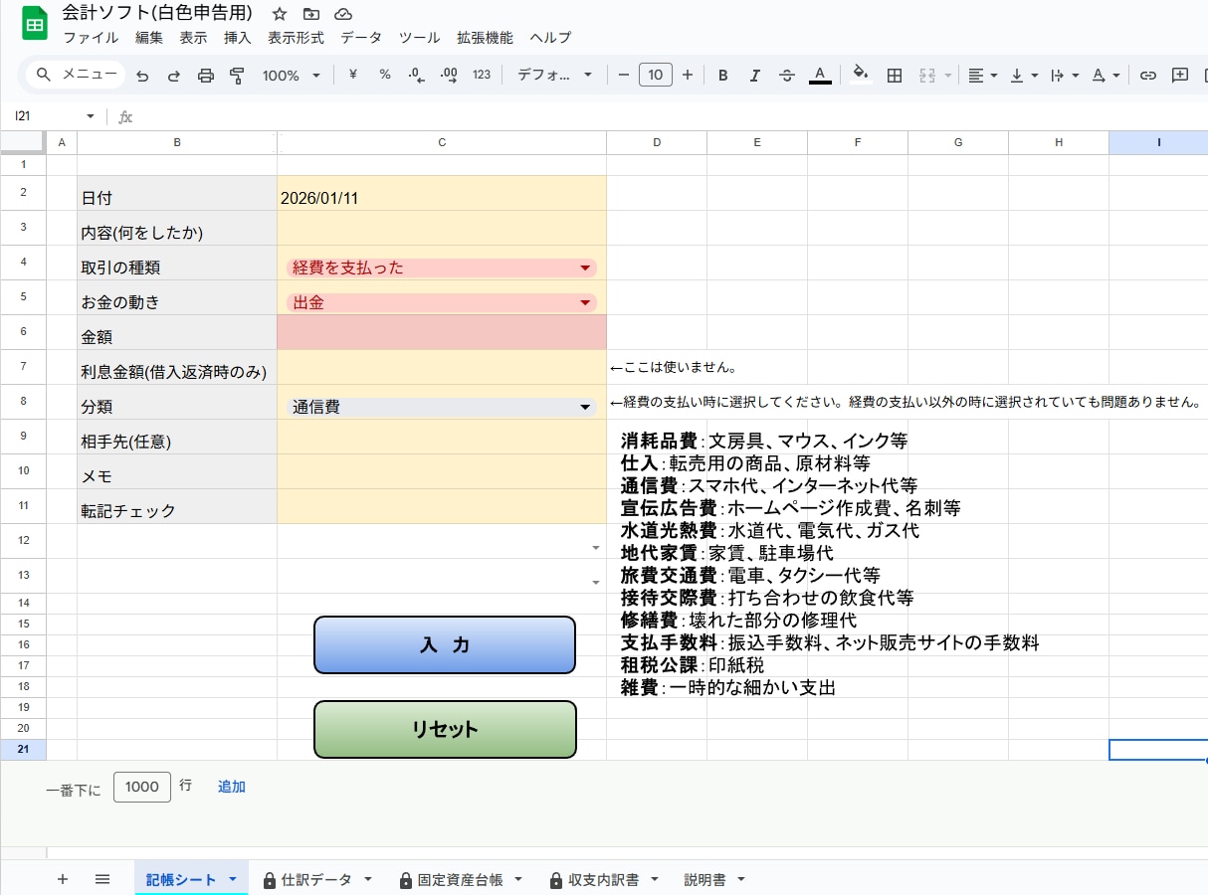
Task: Click the document title 会計ソフト(白色申告用)
Action: pyautogui.click(x=157, y=13)
